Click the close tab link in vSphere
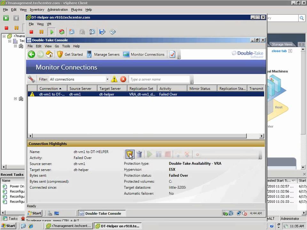307x230 pixels. [279, 51]
